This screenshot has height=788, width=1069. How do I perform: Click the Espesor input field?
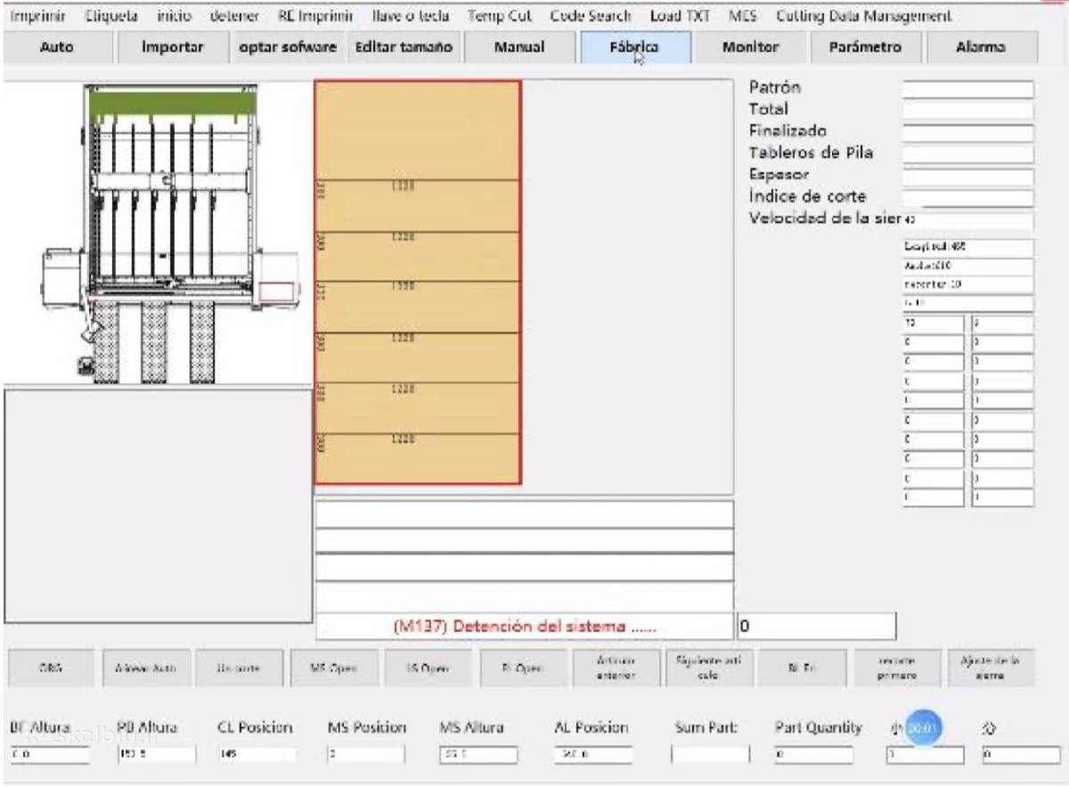[x=967, y=176]
